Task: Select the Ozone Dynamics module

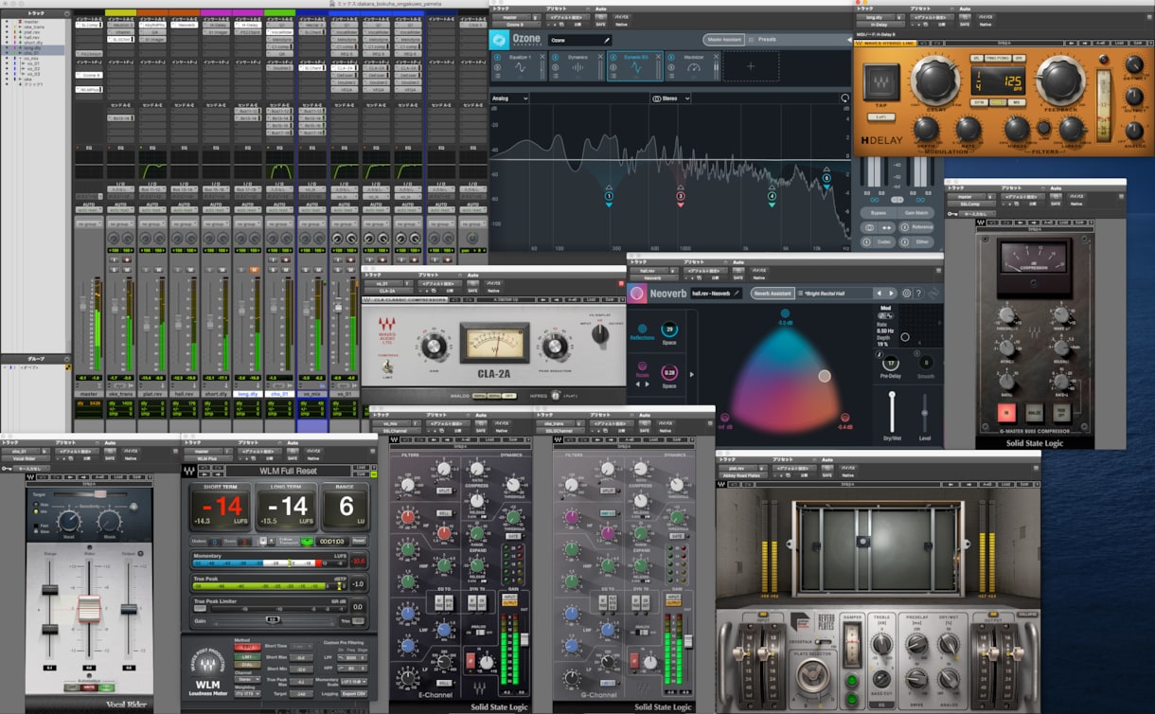Action: coord(576,66)
